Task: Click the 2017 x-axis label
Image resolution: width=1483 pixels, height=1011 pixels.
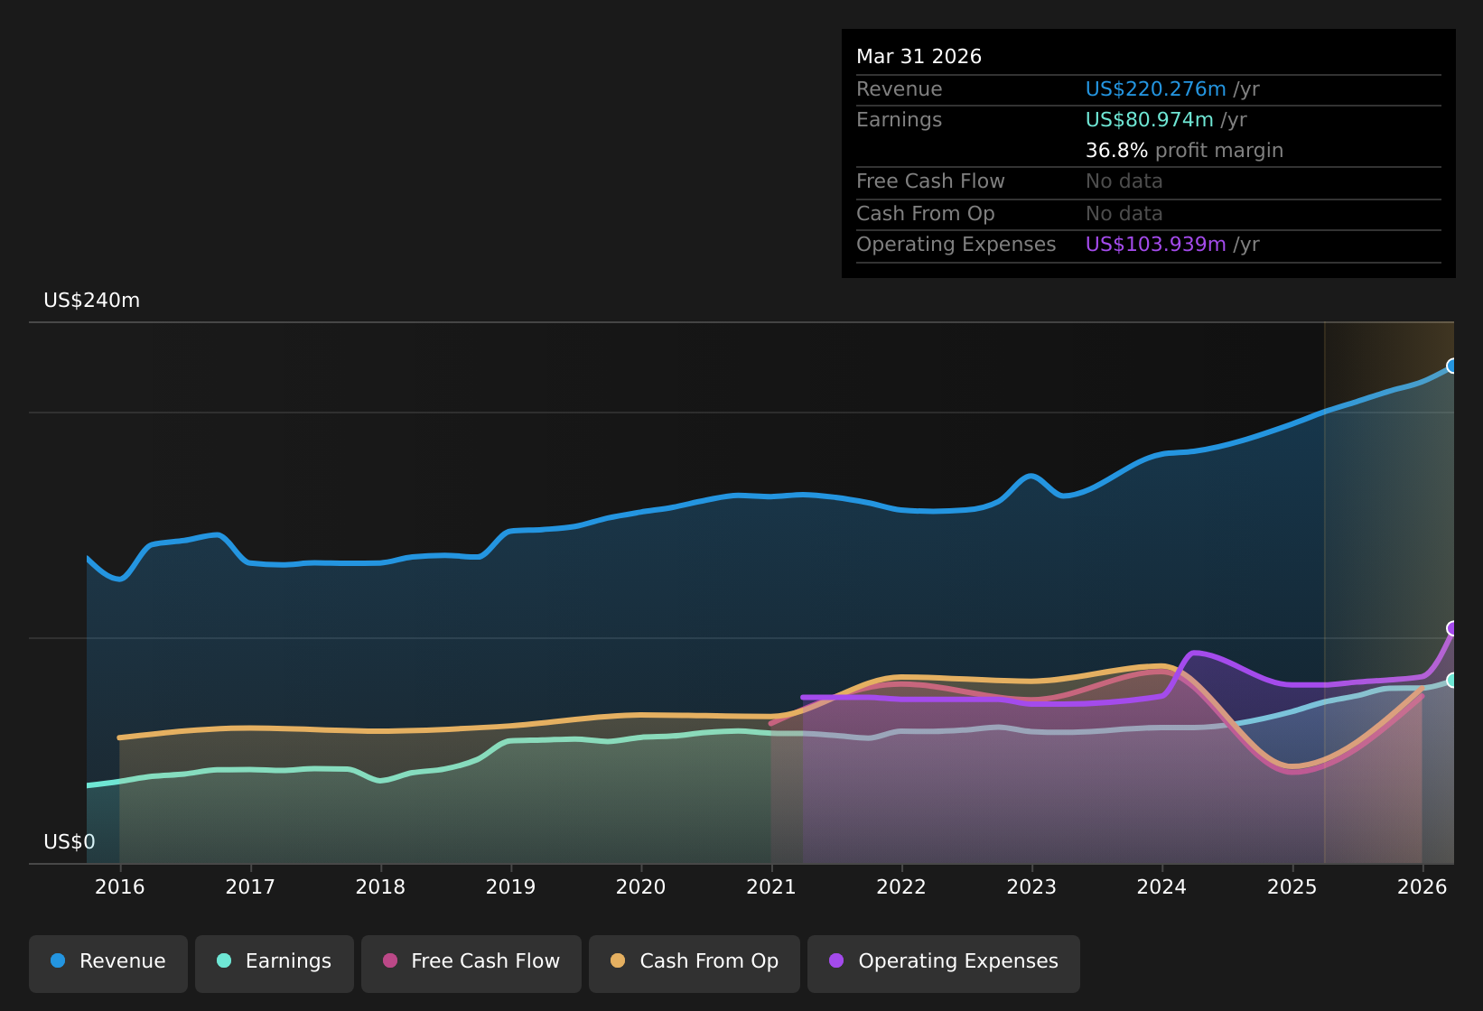Action: click(x=250, y=886)
